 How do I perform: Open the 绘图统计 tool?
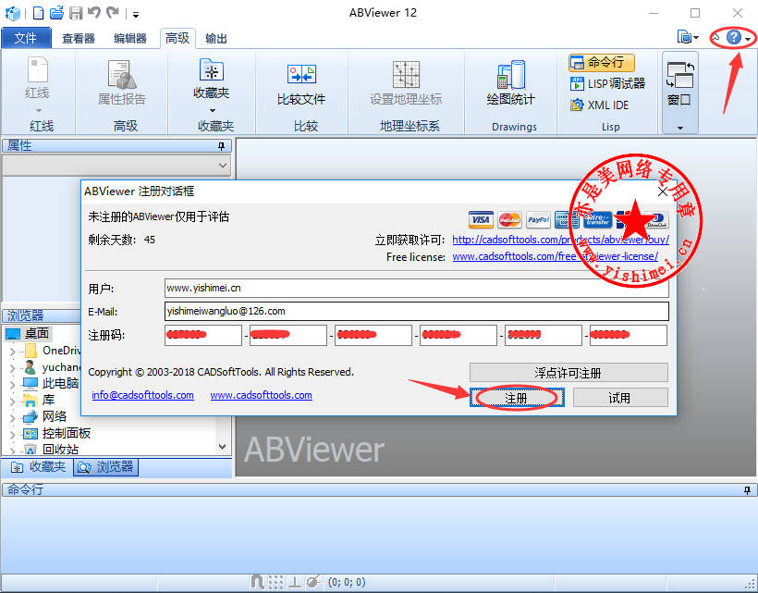pyautogui.click(x=511, y=82)
